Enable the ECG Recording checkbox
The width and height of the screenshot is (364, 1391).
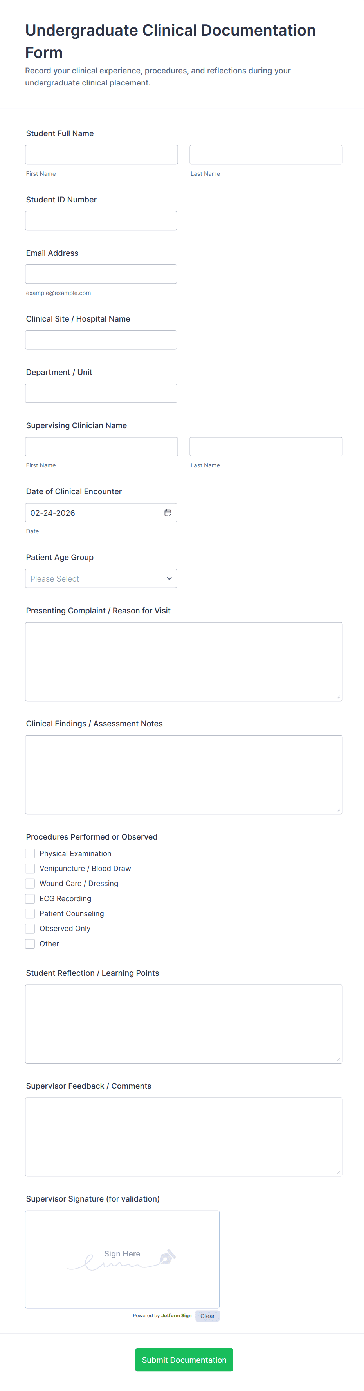[30, 898]
